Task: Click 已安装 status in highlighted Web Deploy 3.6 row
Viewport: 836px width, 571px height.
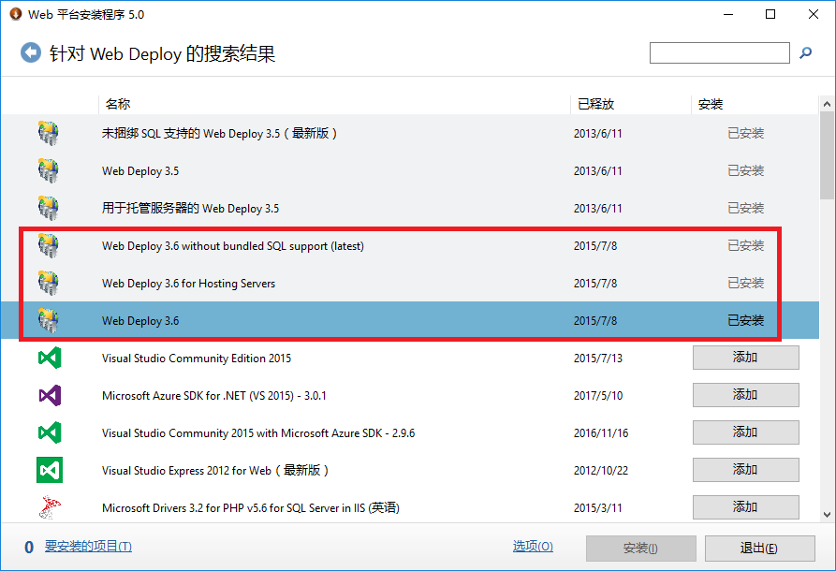Action: tap(746, 320)
